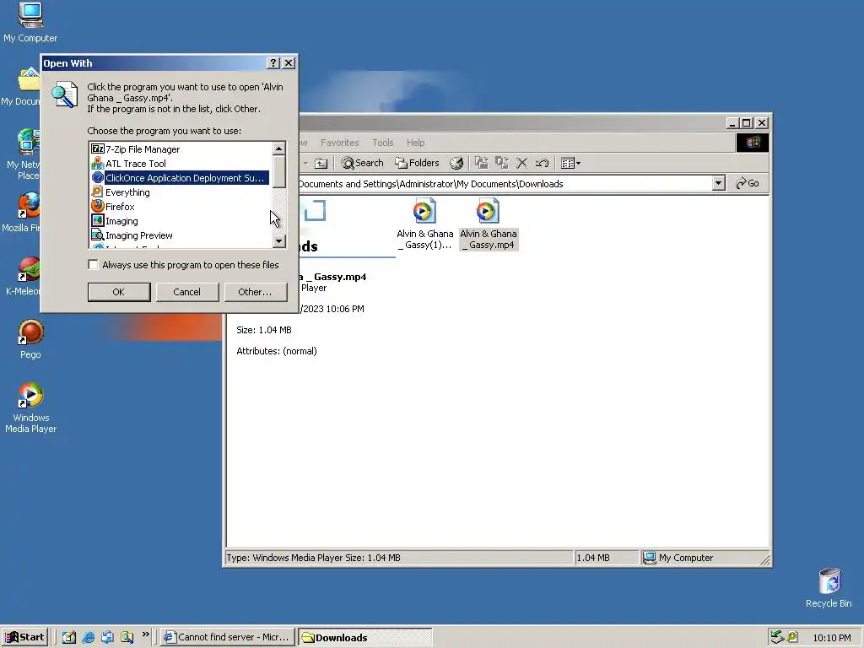Image resolution: width=864 pixels, height=648 pixels.
Task: Open My Computer desktop icon
Action: coord(30,23)
